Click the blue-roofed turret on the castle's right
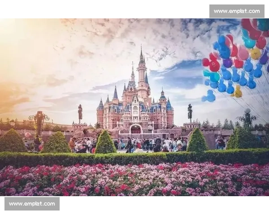The image size is (269, 215). pos(169,110)
